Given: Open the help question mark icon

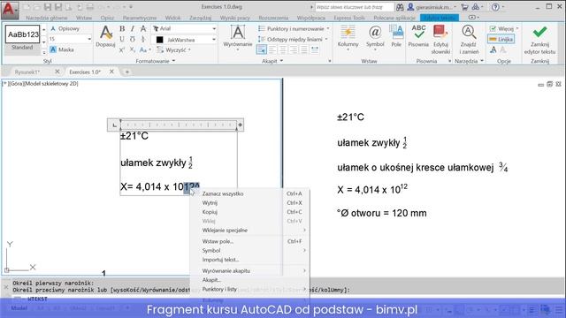Looking at the screenshot, I should tap(495, 7).
